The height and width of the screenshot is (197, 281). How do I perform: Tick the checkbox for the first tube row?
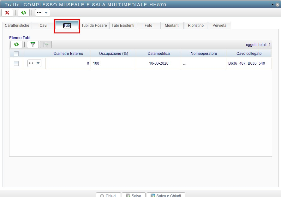(16, 63)
